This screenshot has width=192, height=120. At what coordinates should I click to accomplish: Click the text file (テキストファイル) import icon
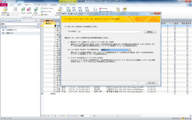(47, 9)
